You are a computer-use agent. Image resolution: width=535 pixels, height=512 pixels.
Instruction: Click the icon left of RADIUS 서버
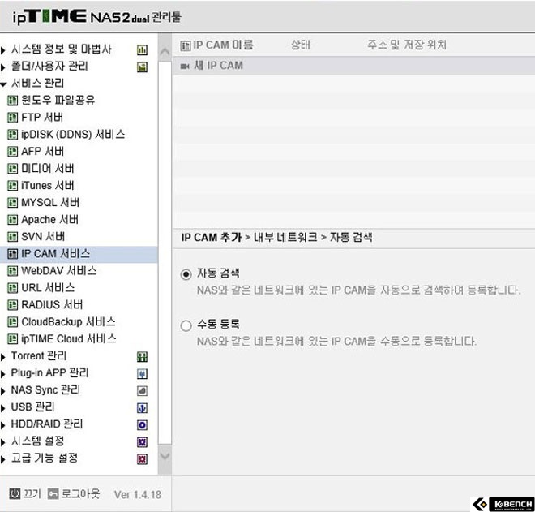(x=13, y=304)
